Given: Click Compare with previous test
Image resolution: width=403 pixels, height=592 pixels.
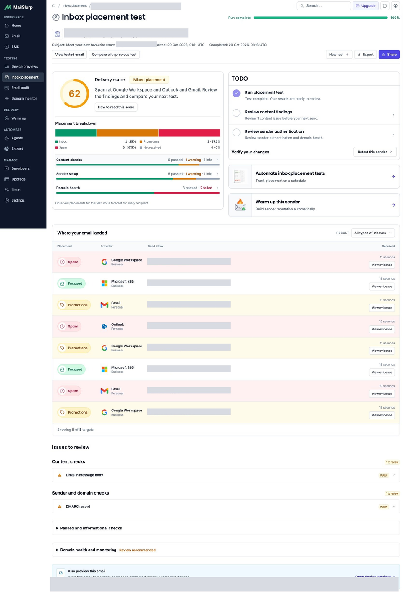Looking at the screenshot, I should [x=114, y=55].
